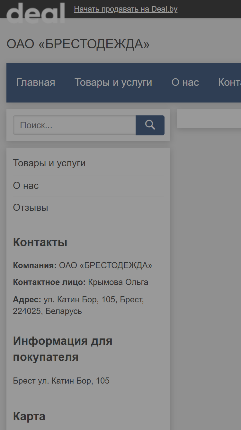This screenshot has height=430, width=241.
Task: Open sidebar link Отзывы
Action: (x=31, y=208)
